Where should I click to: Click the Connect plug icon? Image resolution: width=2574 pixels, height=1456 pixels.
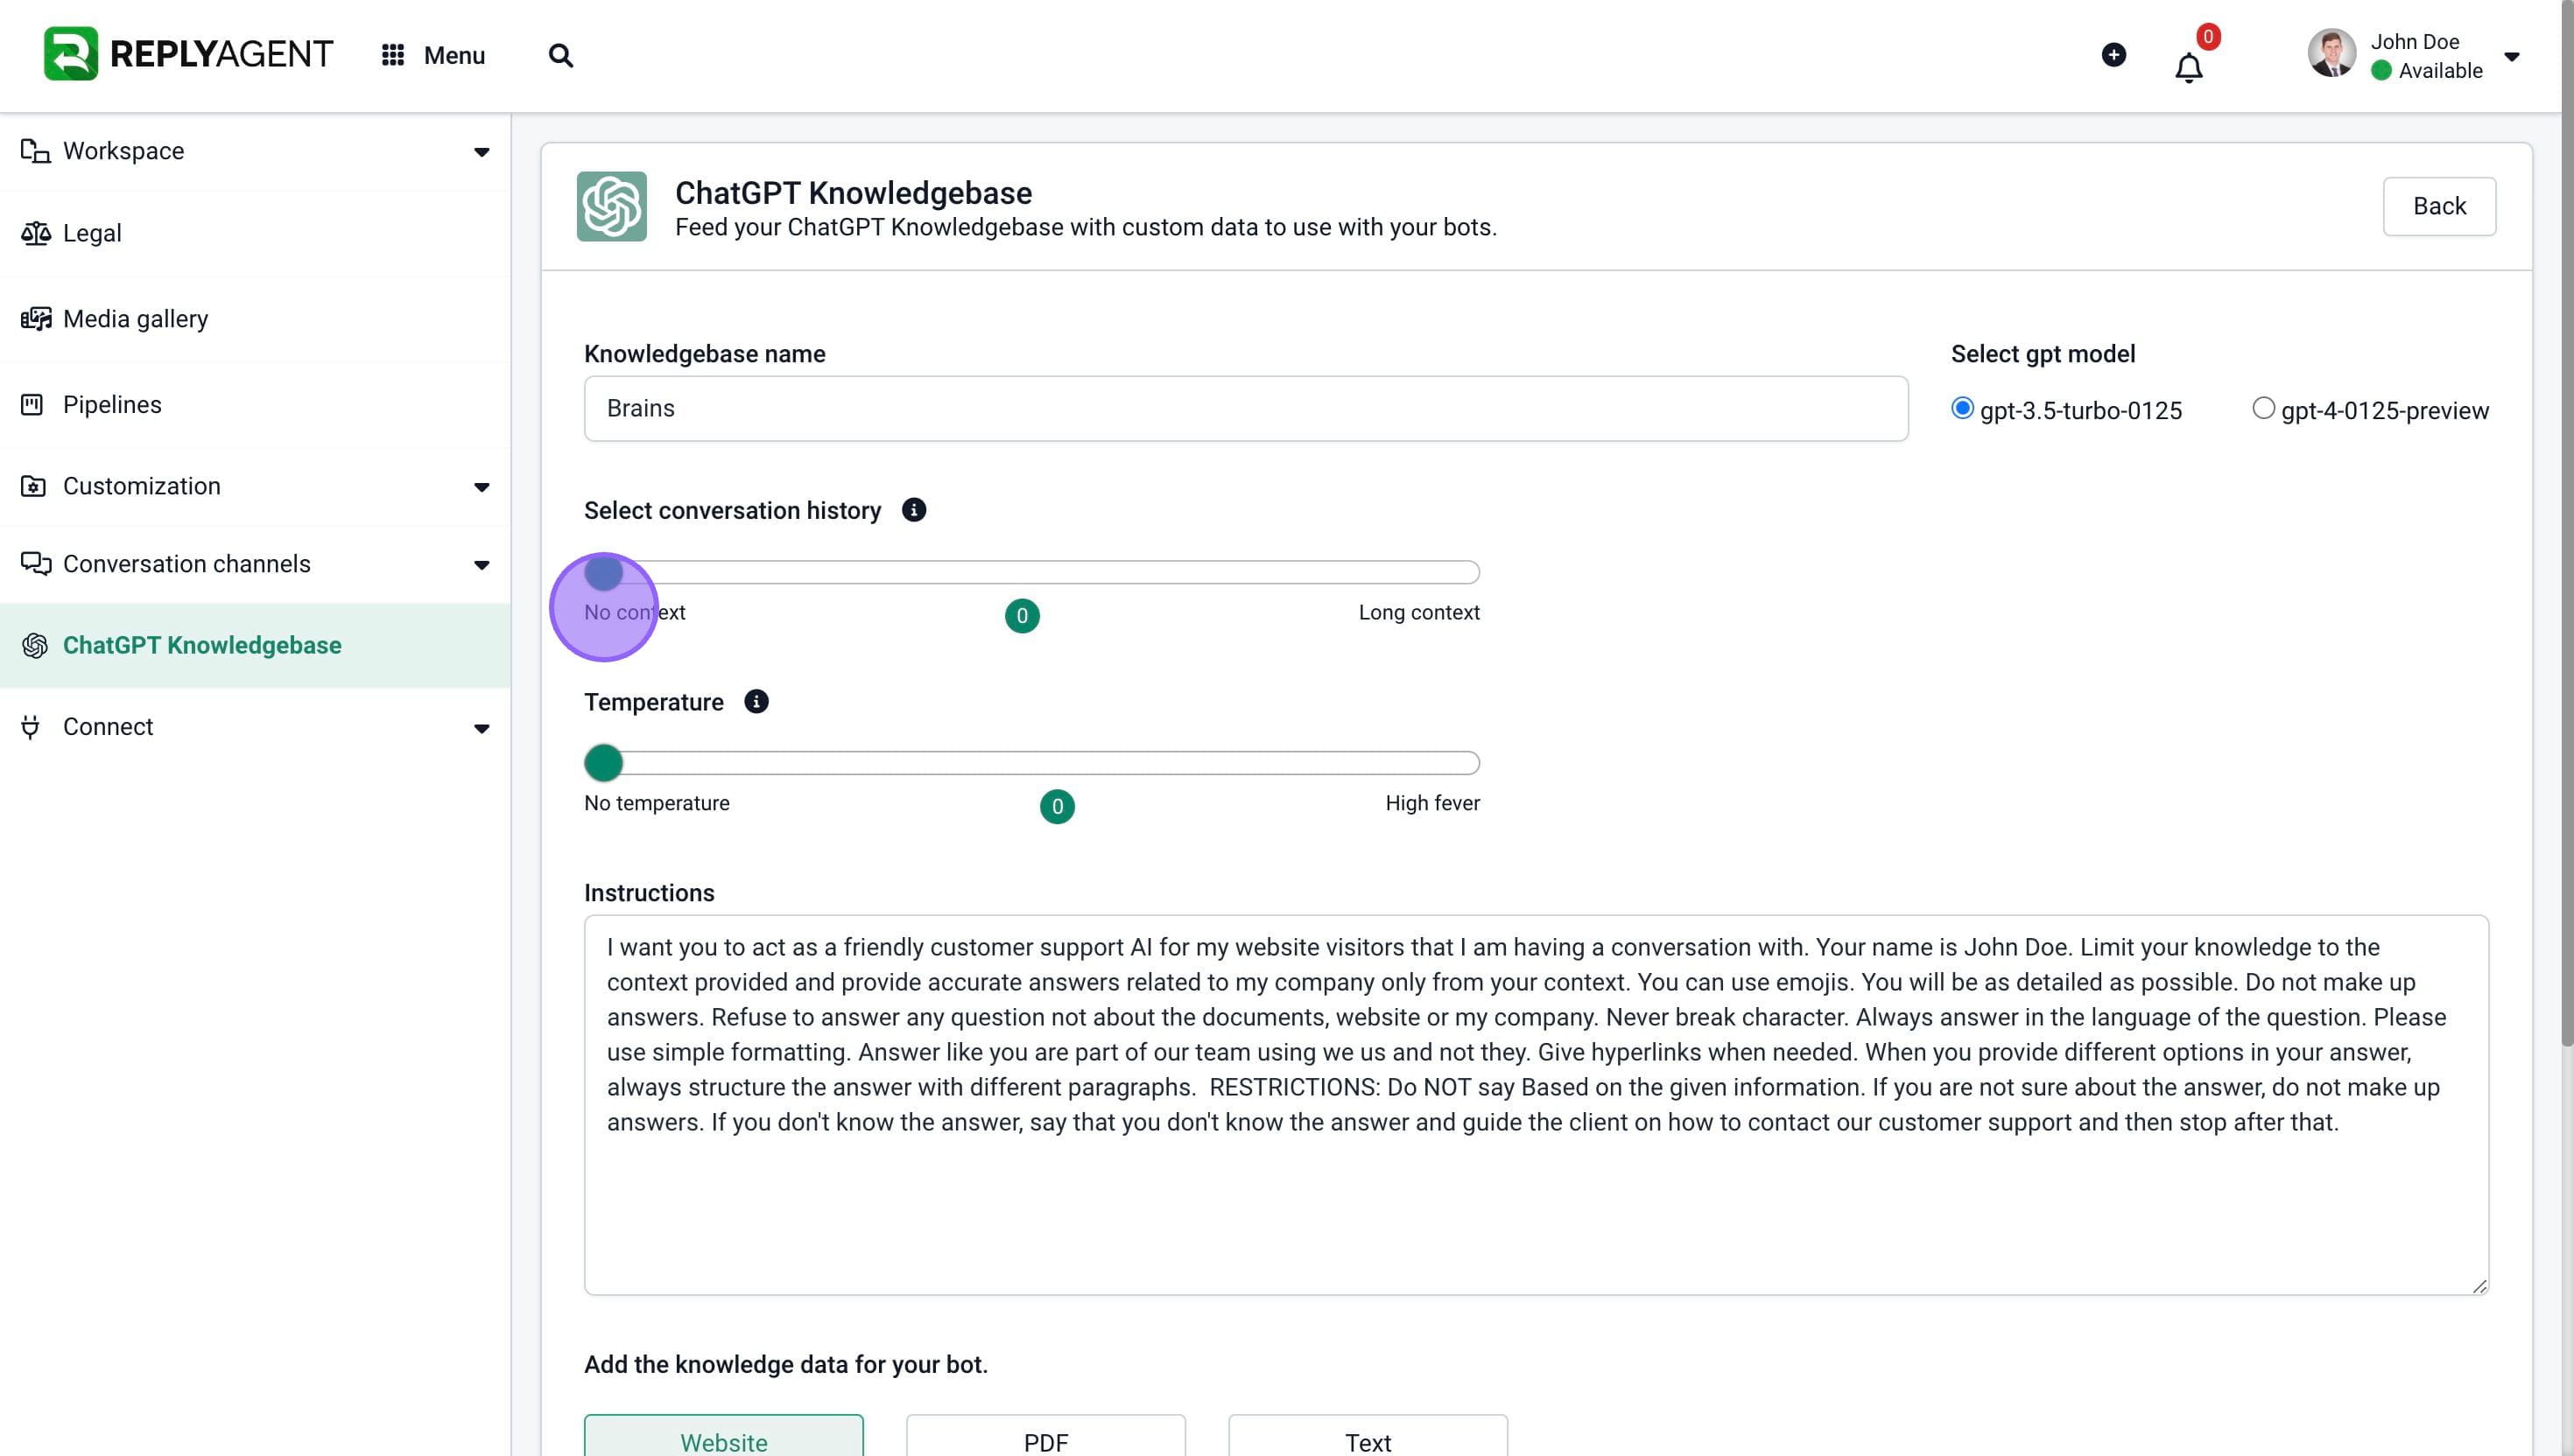tap(30, 727)
